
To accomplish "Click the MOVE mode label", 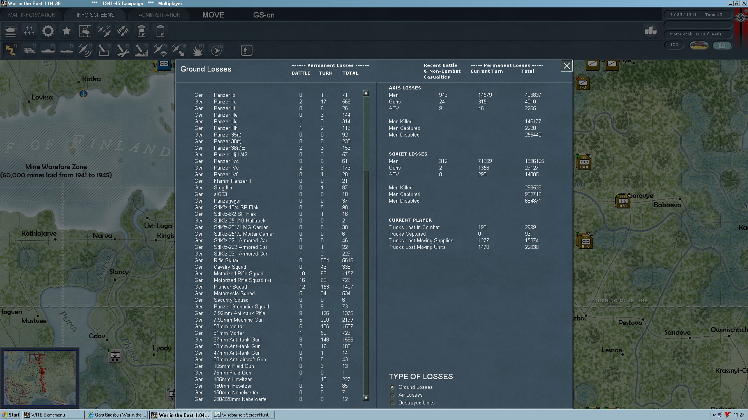I will tap(213, 15).
